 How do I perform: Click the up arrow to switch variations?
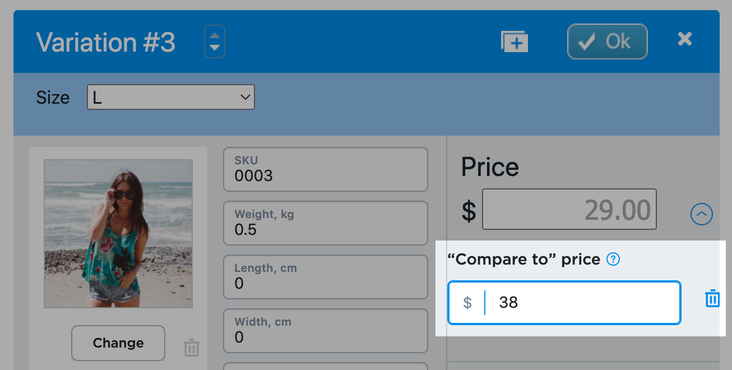[x=214, y=36]
